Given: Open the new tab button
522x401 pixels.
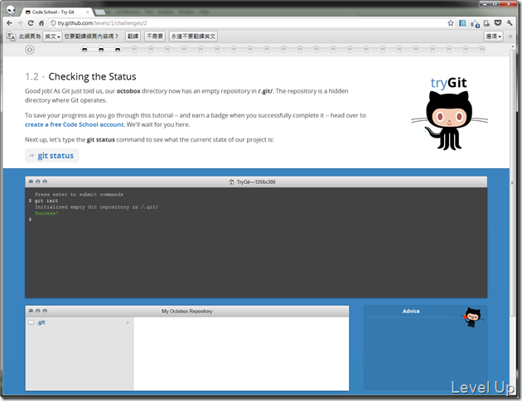Looking at the screenshot, I should point(100,12).
